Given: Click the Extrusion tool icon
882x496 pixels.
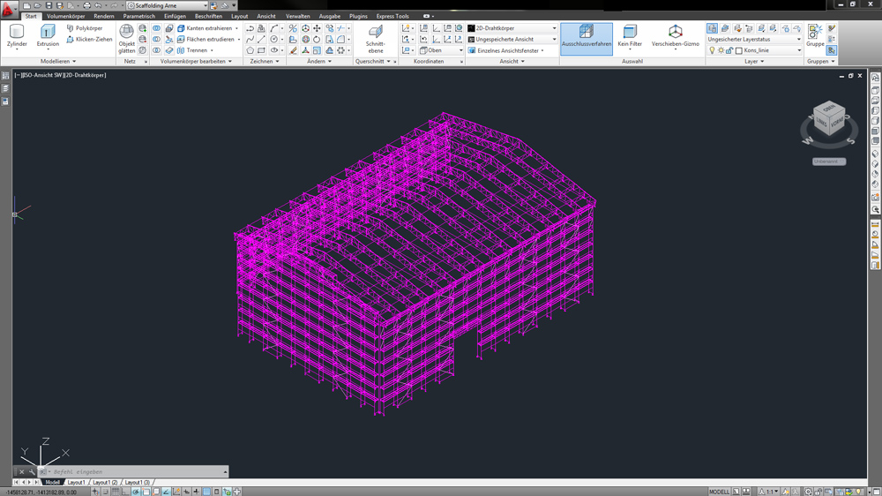Looking at the screenshot, I should [x=48, y=35].
